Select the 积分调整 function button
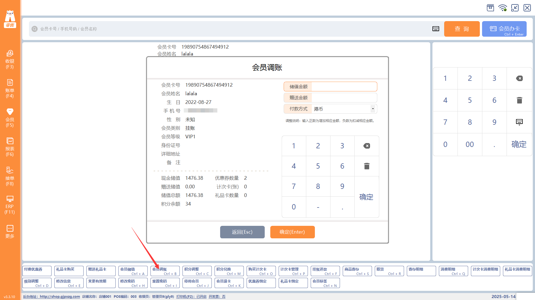 (x=197, y=271)
